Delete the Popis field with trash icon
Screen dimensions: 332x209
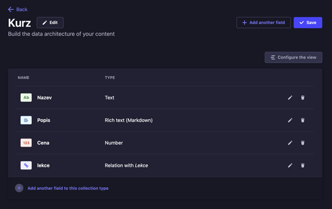[x=303, y=120]
